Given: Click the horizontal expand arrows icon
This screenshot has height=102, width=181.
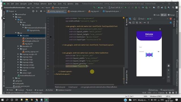Looking at the screenshot, I should 145,23.
